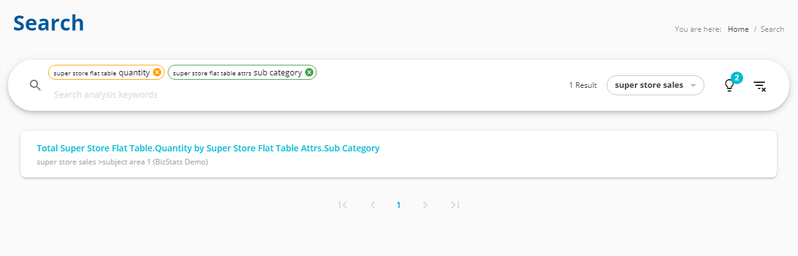Image resolution: width=798 pixels, height=256 pixels.
Task: Jump to the last results page
Action: (455, 205)
